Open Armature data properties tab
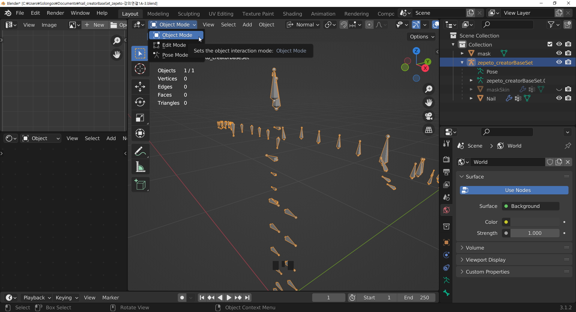 tap(446, 280)
